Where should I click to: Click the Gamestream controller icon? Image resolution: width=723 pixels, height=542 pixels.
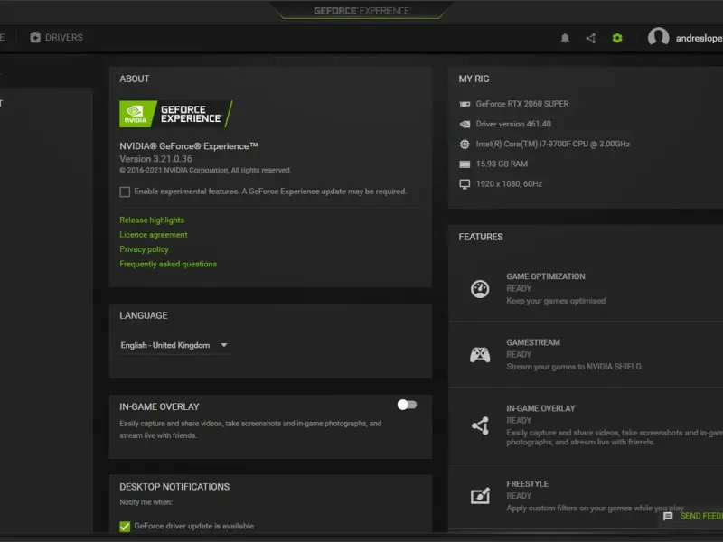pyautogui.click(x=480, y=355)
